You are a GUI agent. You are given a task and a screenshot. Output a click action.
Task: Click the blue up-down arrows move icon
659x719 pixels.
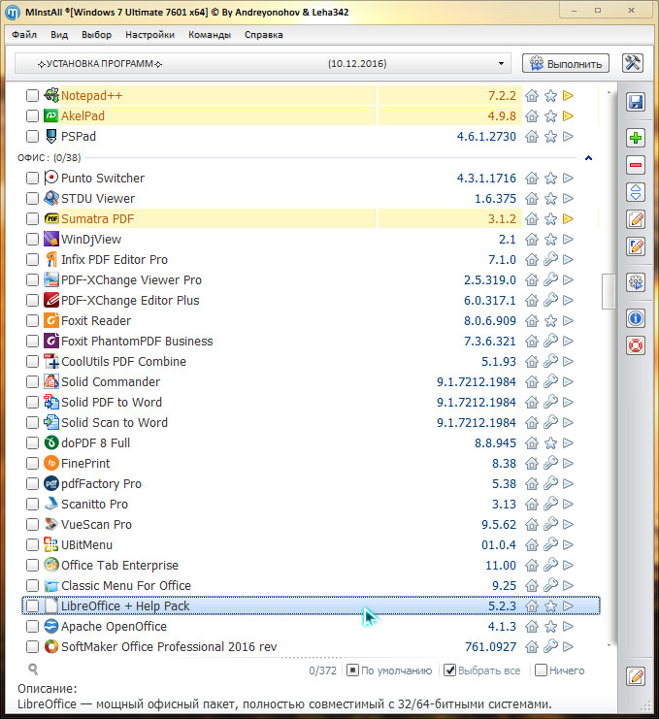(636, 192)
